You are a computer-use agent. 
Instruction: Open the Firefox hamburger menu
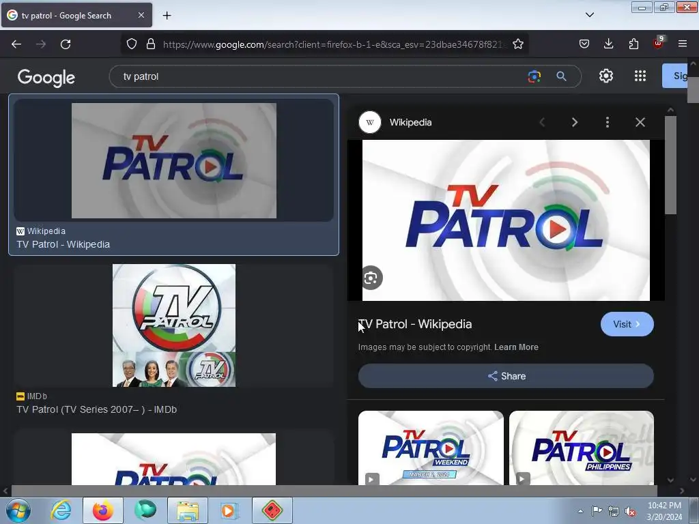[x=683, y=44]
